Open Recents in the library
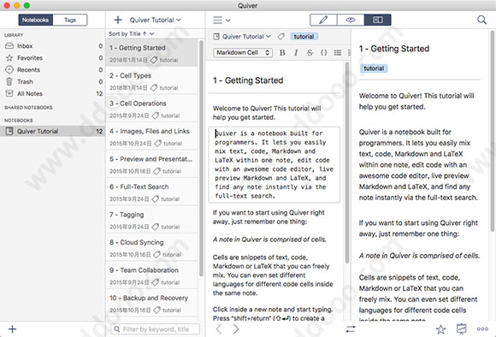 click(52, 69)
